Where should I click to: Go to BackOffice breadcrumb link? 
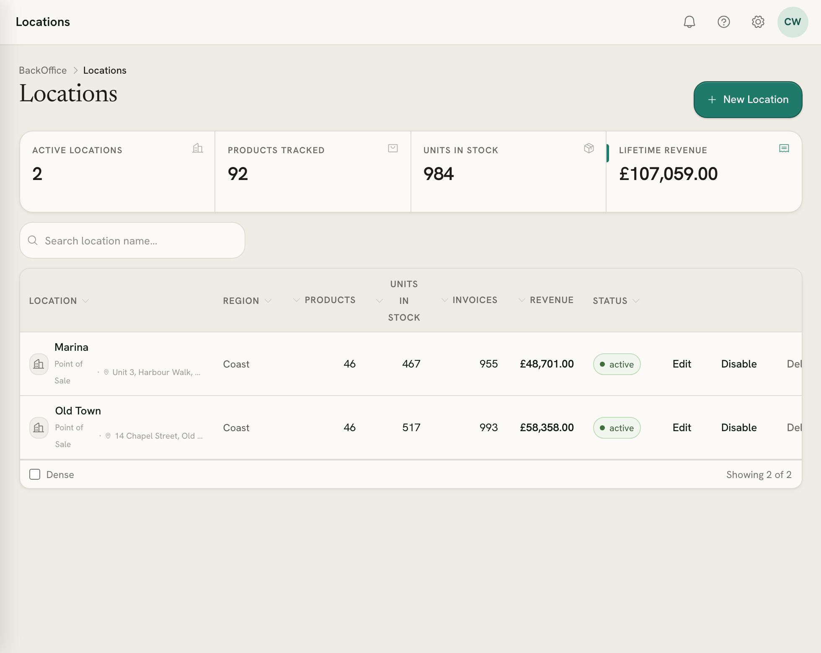point(43,70)
